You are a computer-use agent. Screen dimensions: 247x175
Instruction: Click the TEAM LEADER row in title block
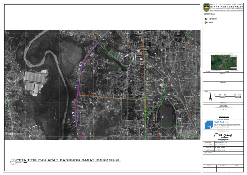pos(209,142)
